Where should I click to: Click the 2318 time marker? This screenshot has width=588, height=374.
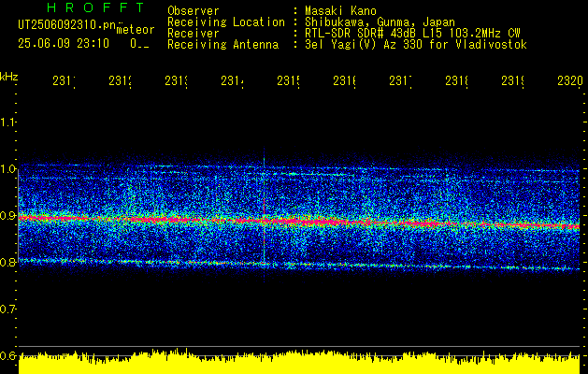click(x=456, y=81)
